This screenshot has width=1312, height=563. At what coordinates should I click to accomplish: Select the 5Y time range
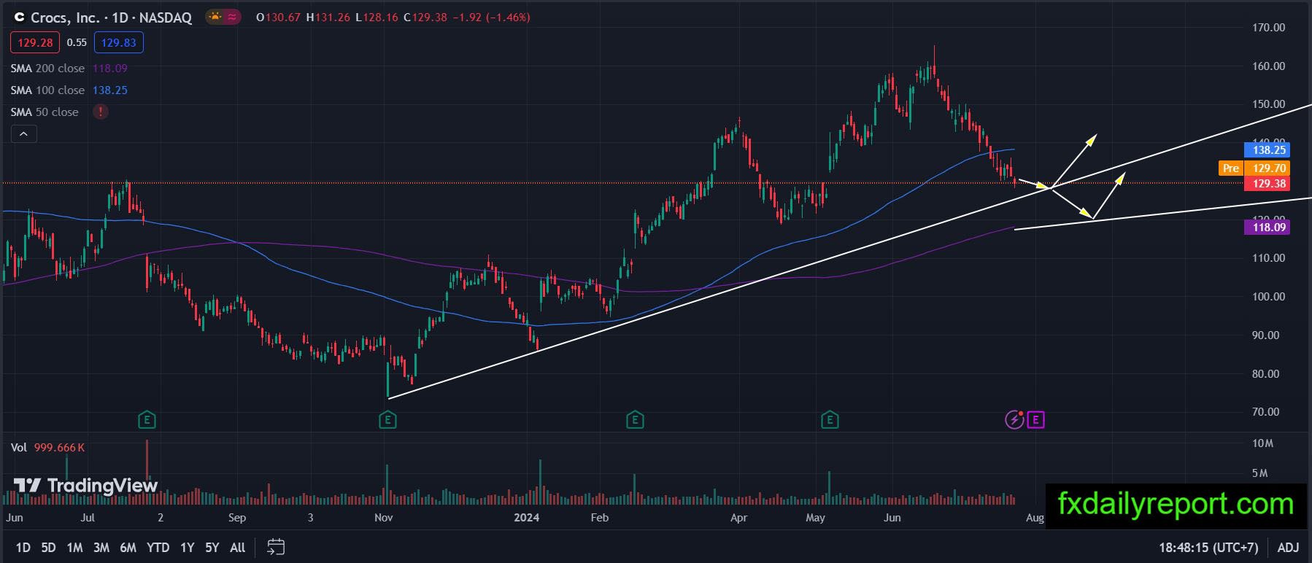(212, 547)
